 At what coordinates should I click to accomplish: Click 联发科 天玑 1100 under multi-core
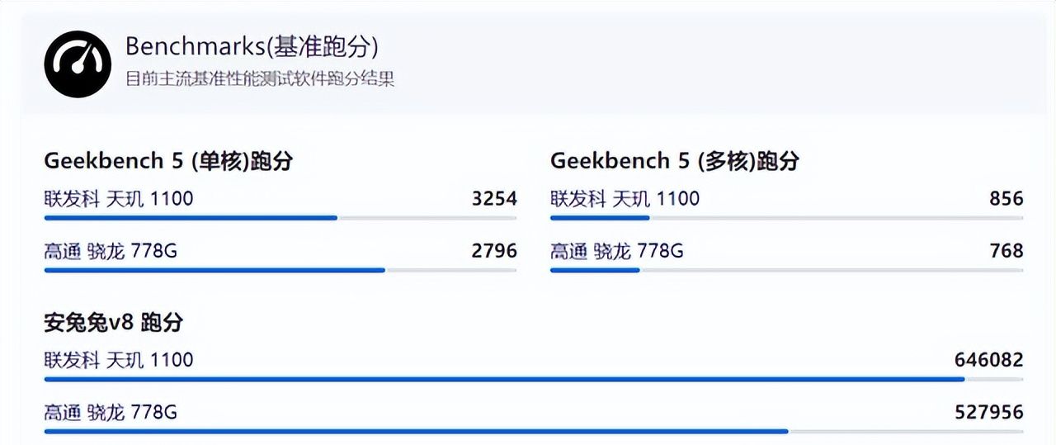[x=625, y=199]
